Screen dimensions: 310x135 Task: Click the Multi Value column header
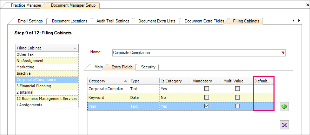click(237, 81)
